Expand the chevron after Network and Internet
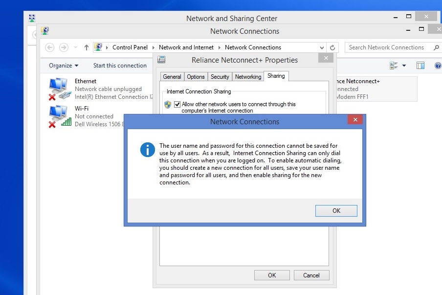Image resolution: width=442 pixels, height=295 pixels. (x=220, y=47)
